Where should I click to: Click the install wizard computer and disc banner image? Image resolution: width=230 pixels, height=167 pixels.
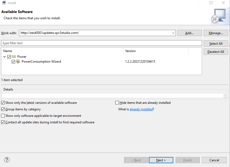tap(219, 16)
